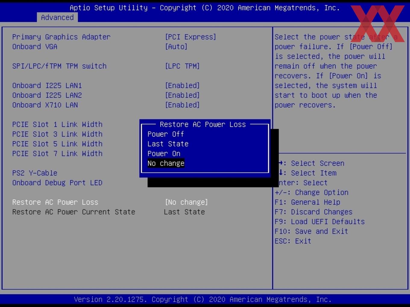Click the Select Screen key hint
Image resolution: width=410 pixels, height=307 pixels.
(311, 163)
